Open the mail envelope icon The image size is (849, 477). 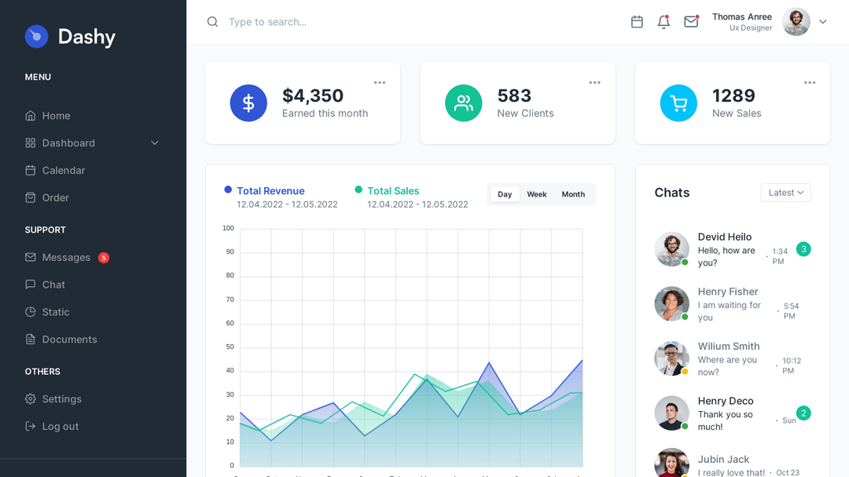click(x=691, y=21)
